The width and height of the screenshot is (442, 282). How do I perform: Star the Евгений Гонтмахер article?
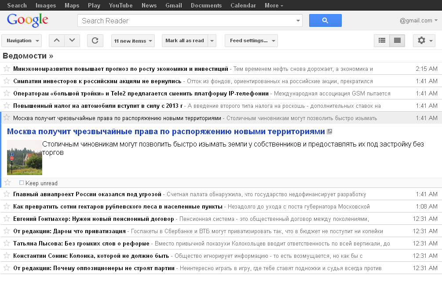click(7, 219)
